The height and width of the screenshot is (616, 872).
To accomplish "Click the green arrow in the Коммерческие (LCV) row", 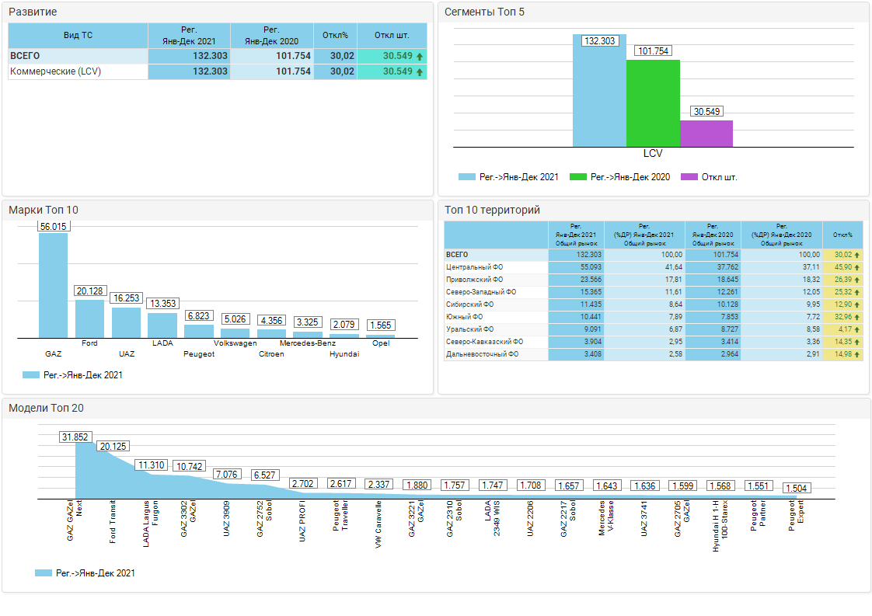I will click(x=420, y=71).
